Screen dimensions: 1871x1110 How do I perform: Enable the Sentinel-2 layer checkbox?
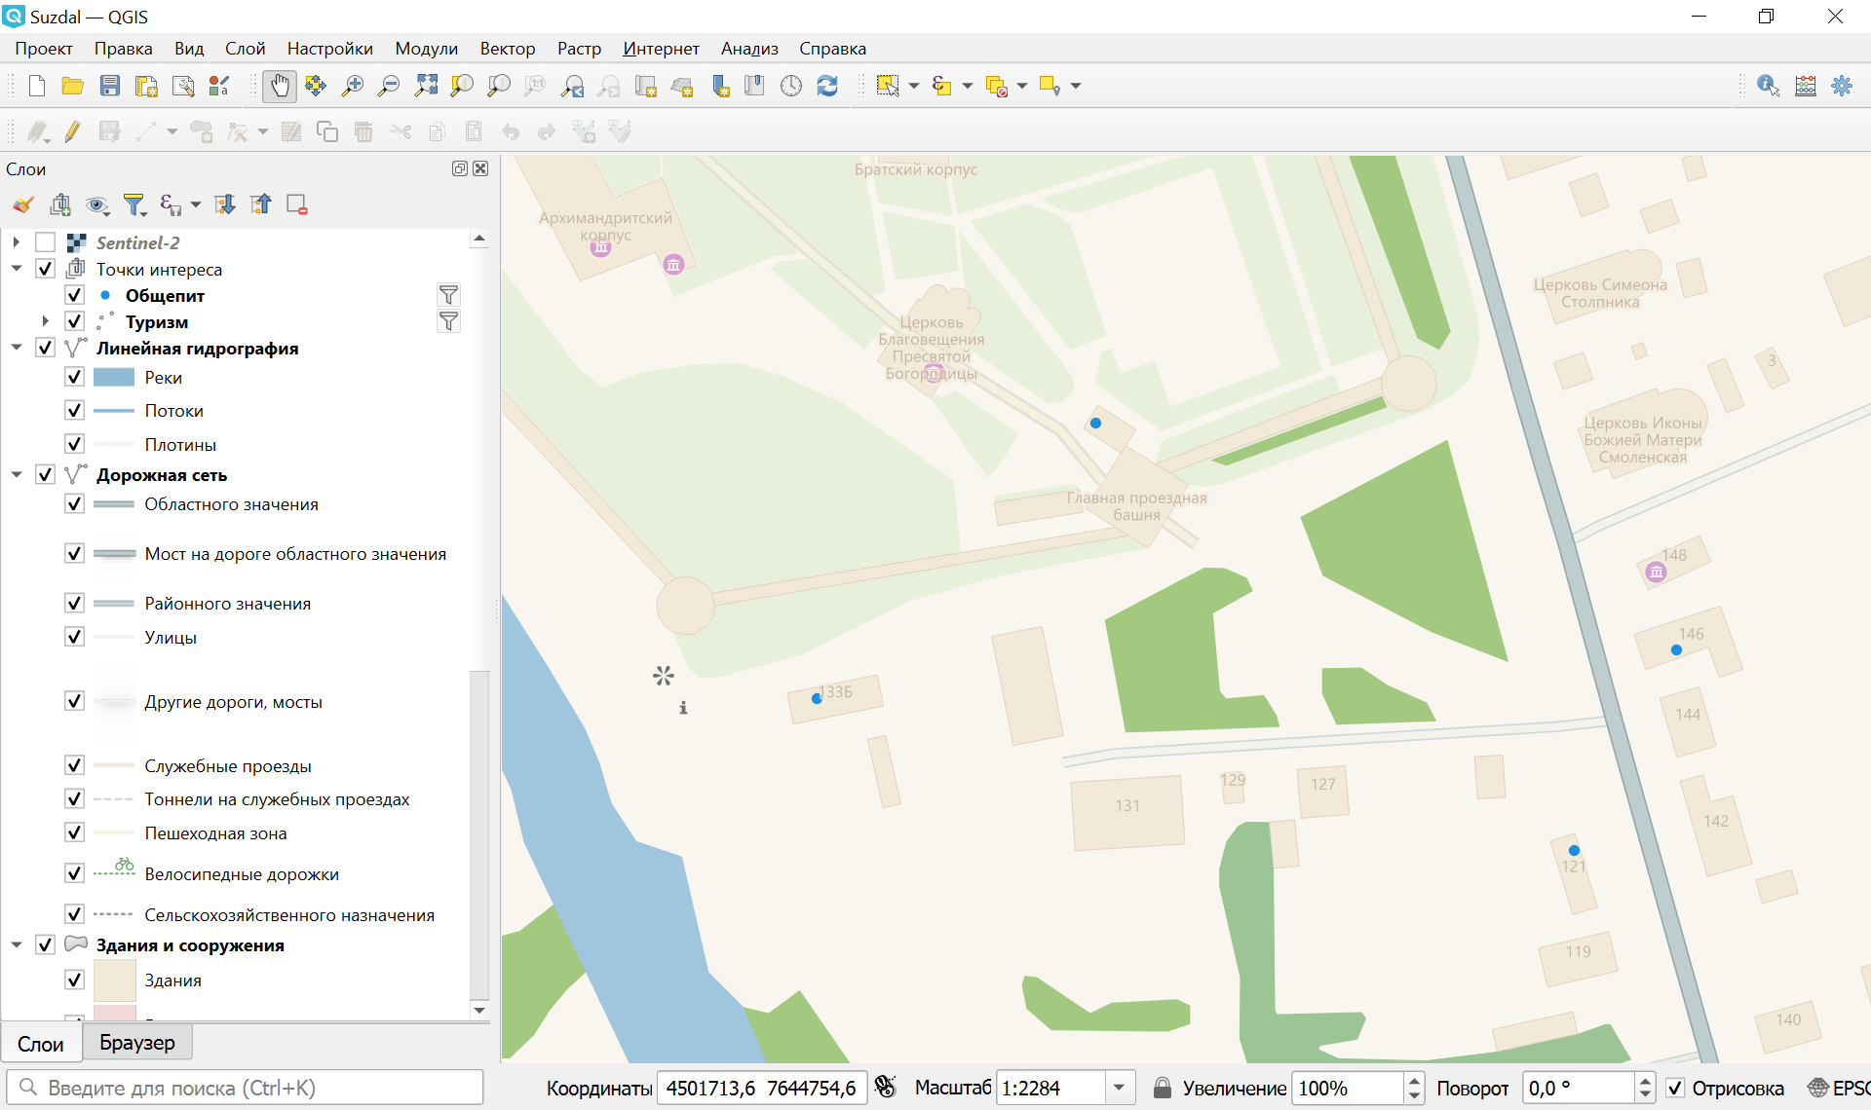point(45,242)
